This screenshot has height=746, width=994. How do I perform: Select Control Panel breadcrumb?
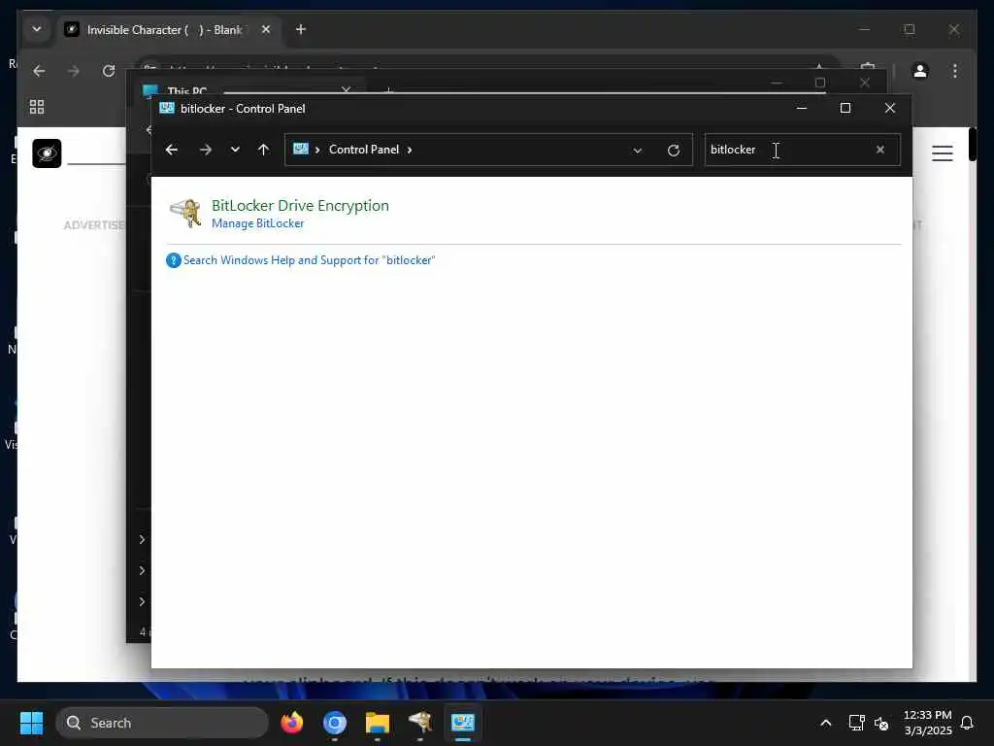(x=364, y=150)
